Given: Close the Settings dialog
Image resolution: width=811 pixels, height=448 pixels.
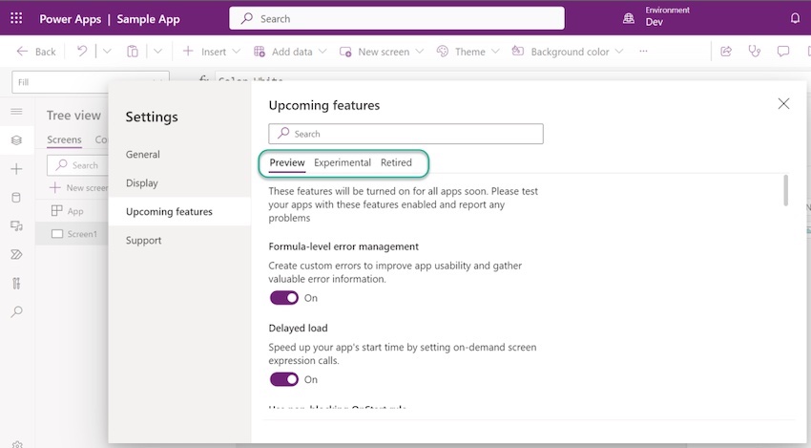Looking at the screenshot, I should click(783, 103).
